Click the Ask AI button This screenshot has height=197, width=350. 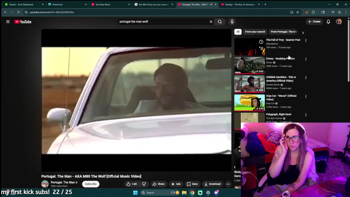coord(176,184)
